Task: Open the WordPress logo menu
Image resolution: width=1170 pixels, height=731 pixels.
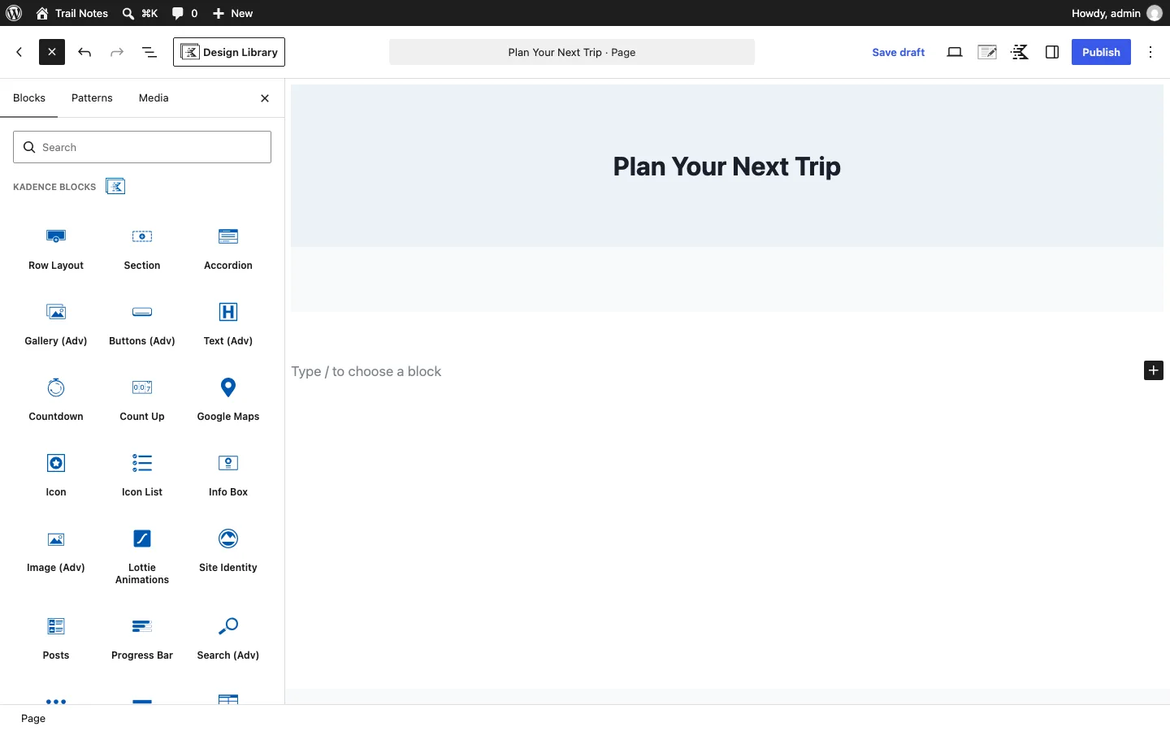Action: coord(14,13)
